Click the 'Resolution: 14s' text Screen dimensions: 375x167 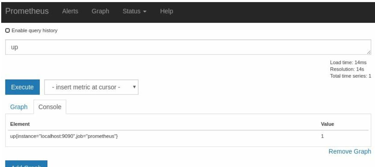347,69
